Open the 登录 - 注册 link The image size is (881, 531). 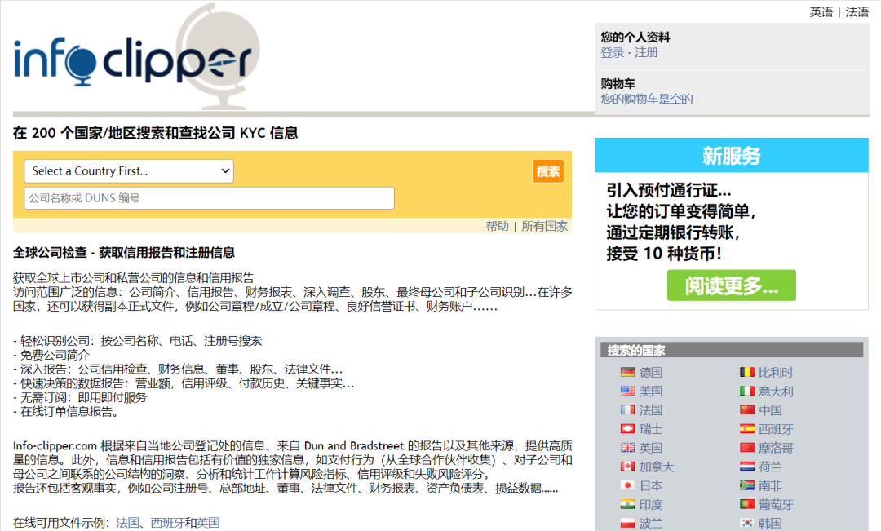coord(629,52)
